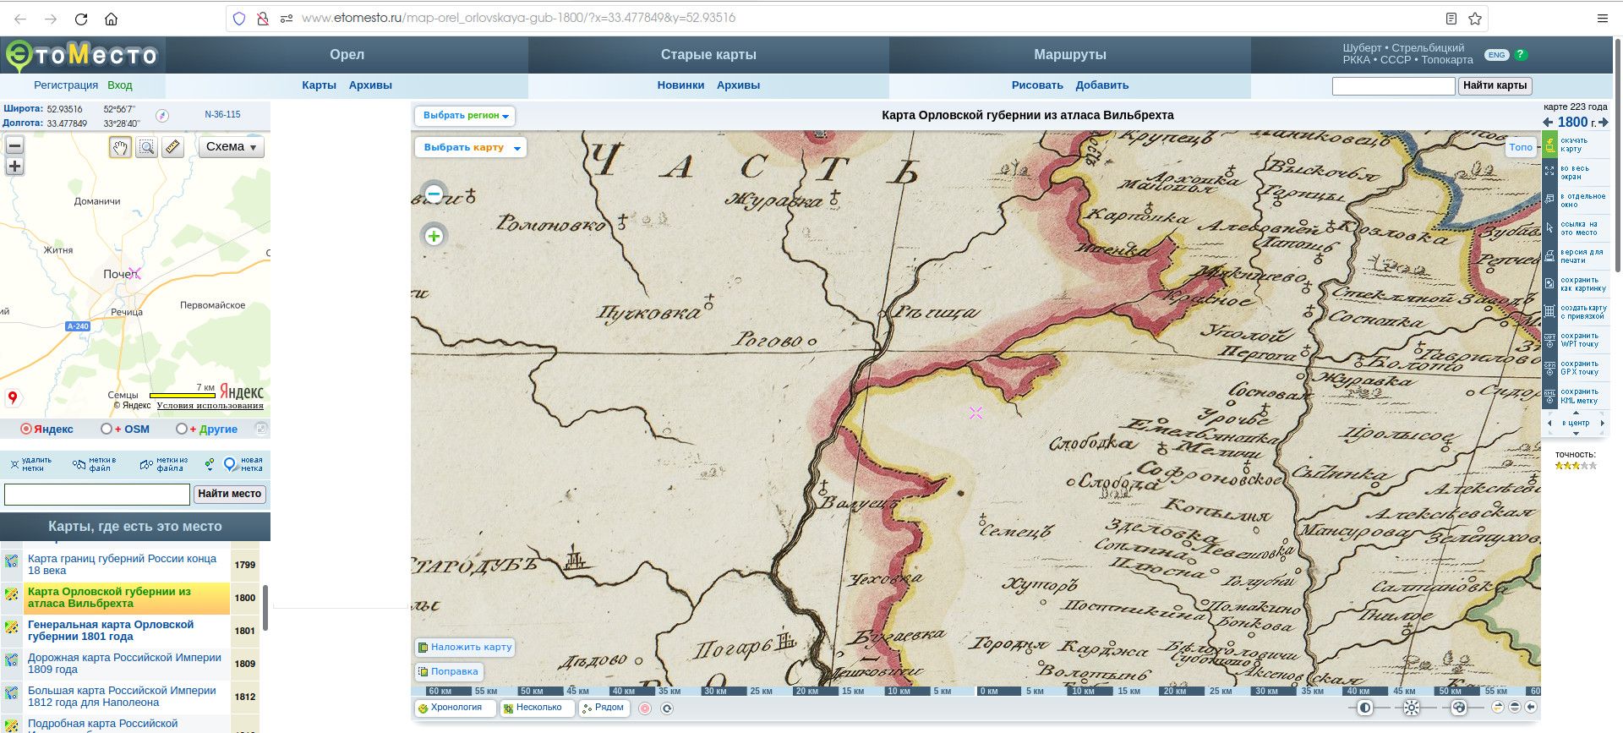
Task: Click the 'в центр' down arrow
Action: coord(1576,433)
